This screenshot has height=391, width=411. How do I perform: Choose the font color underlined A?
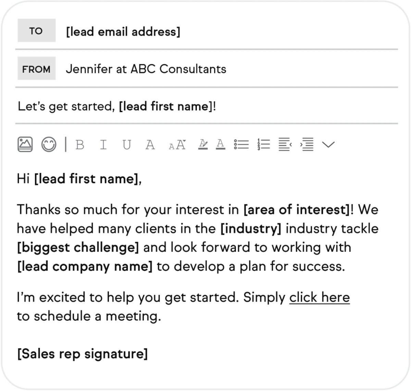pos(221,144)
